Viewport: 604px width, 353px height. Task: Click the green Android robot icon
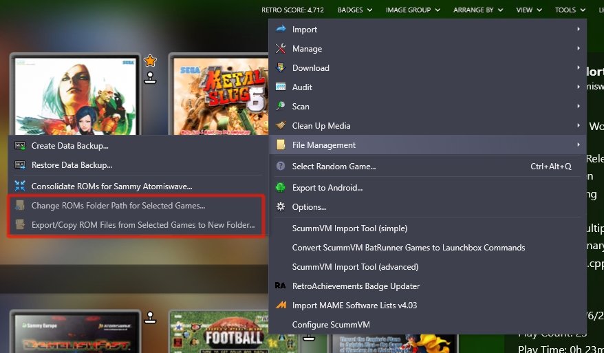[x=281, y=187]
